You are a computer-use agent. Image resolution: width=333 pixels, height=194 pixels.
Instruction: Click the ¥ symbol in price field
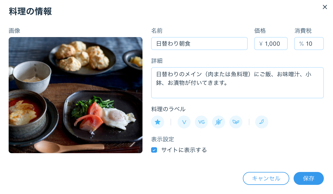[261, 44]
